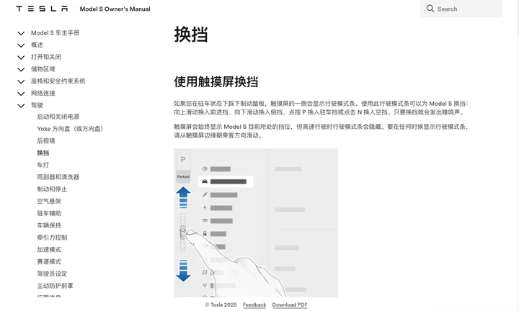Expand the 打开和关闭 section chevron
The height and width of the screenshot is (311, 519).
tap(21, 57)
